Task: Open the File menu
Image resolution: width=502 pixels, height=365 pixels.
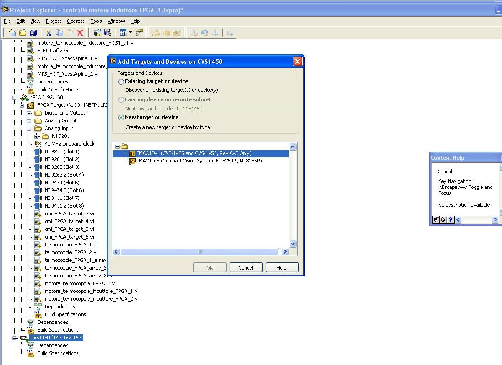Action: [7, 21]
